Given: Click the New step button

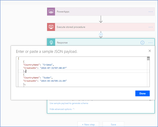Looking at the screenshot, I should pyautogui.click(x=88, y=125).
